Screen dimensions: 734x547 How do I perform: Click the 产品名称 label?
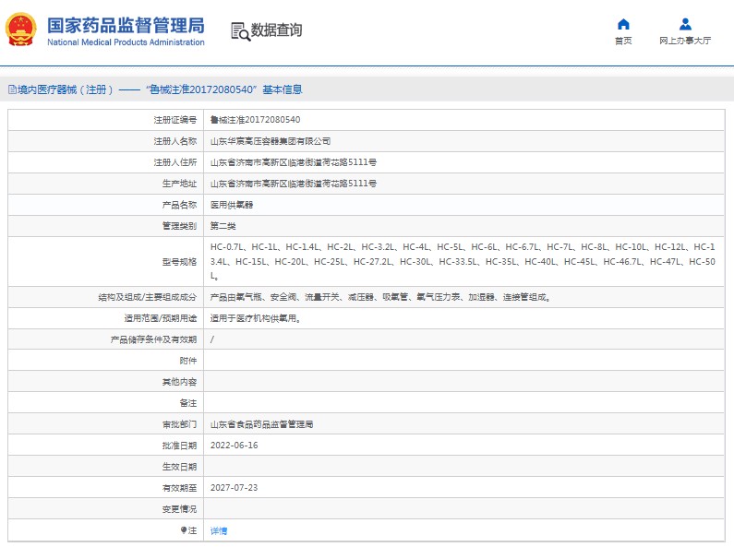click(x=179, y=204)
